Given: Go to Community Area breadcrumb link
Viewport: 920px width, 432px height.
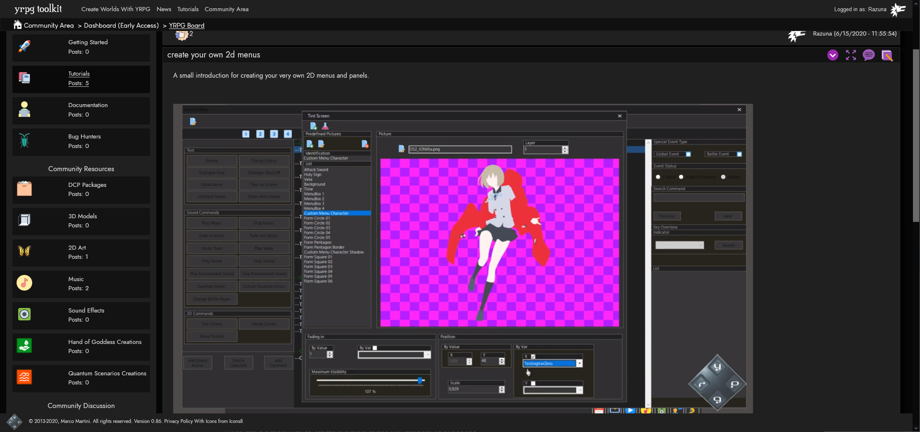Looking at the screenshot, I should click(49, 26).
